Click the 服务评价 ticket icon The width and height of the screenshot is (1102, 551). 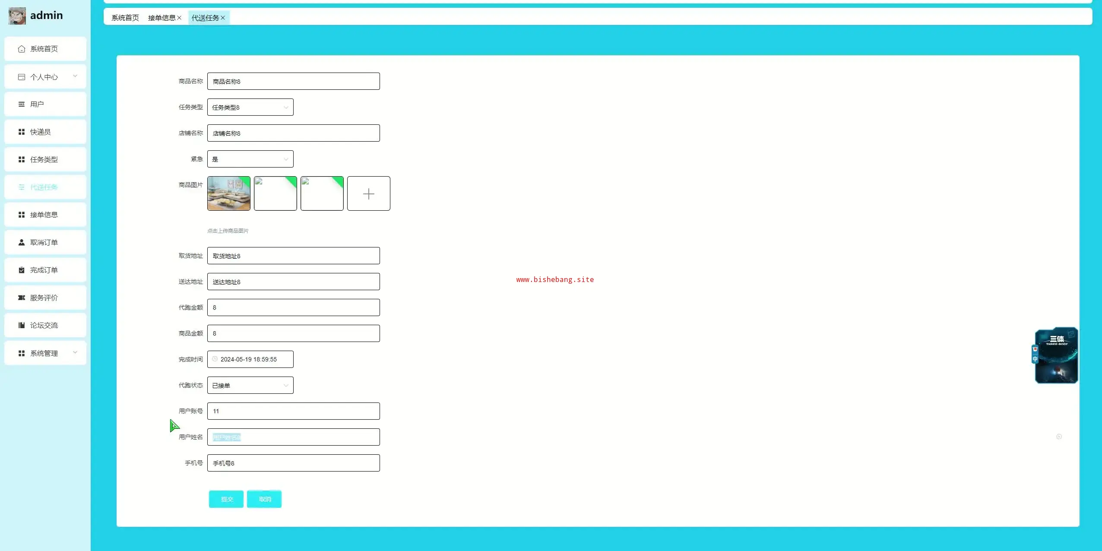(x=22, y=298)
